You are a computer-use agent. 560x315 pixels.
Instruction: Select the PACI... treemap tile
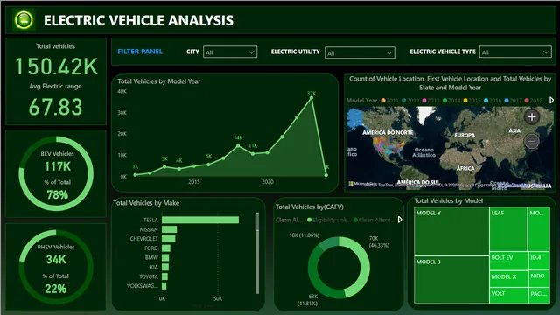[x=539, y=296]
